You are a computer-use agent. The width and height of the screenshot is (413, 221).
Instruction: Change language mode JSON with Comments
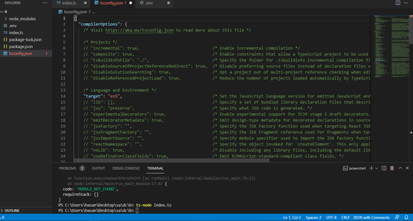pos(371,218)
